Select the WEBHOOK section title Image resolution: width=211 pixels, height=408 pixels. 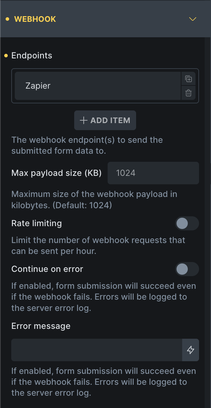pyautogui.click(x=35, y=19)
